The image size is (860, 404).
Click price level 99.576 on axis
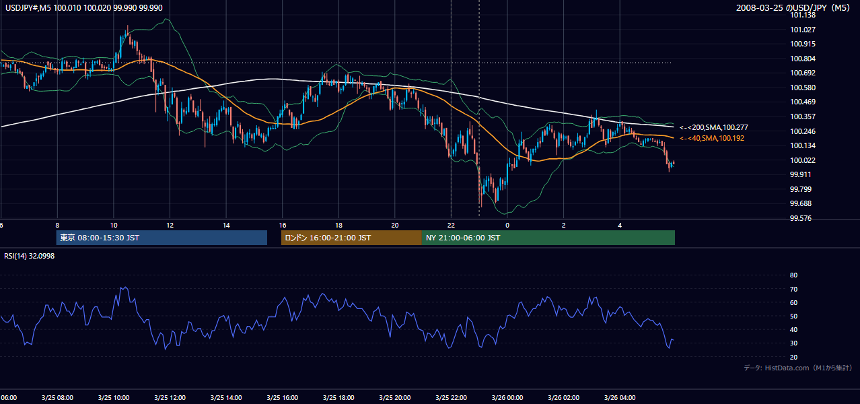[x=801, y=218]
